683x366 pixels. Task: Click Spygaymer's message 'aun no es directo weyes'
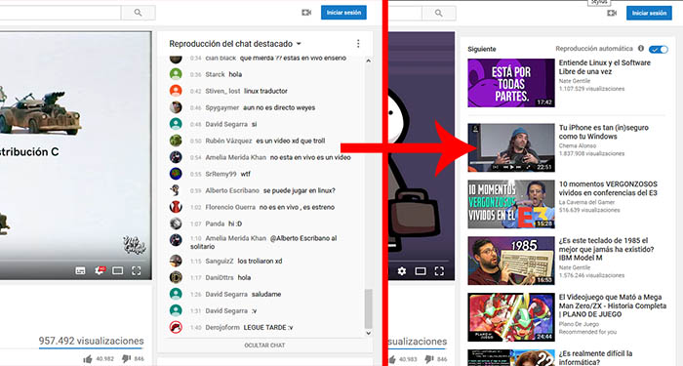pos(279,107)
